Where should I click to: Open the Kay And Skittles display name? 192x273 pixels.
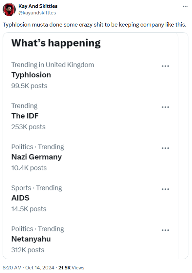pos(37,6)
